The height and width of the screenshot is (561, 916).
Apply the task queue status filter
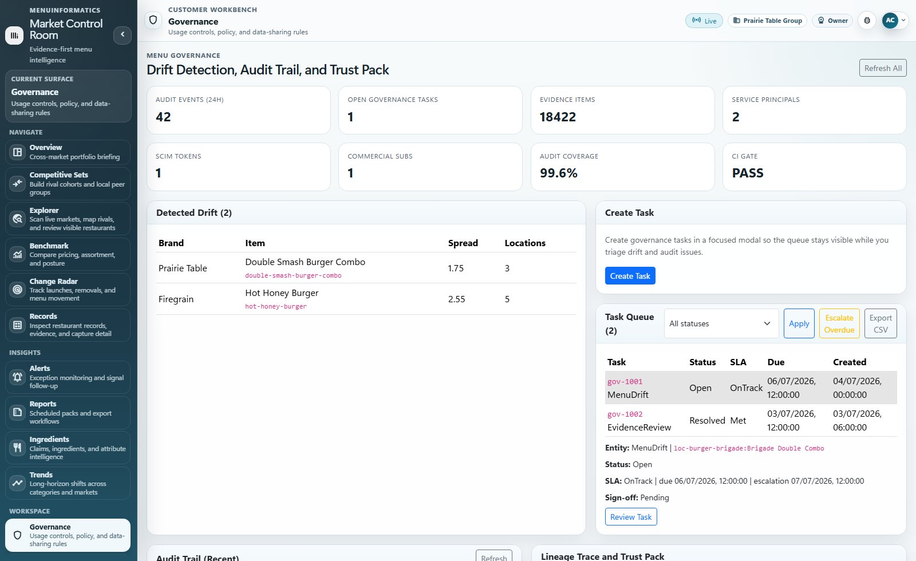(x=799, y=323)
